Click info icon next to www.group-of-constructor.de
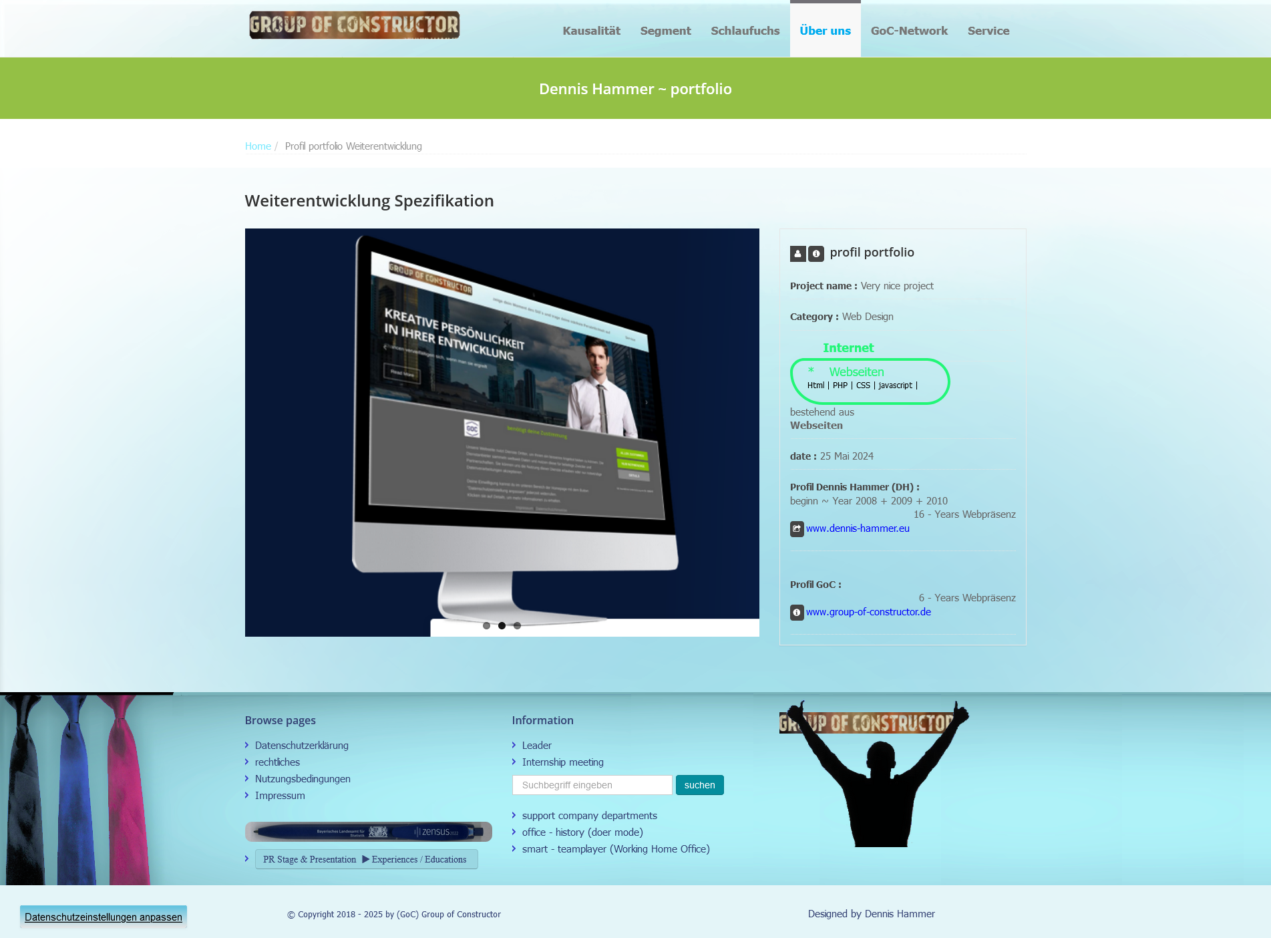The image size is (1271, 938). 797,613
